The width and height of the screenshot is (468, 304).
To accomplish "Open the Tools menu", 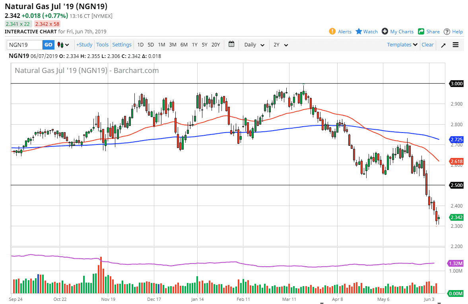I will pos(102,45).
